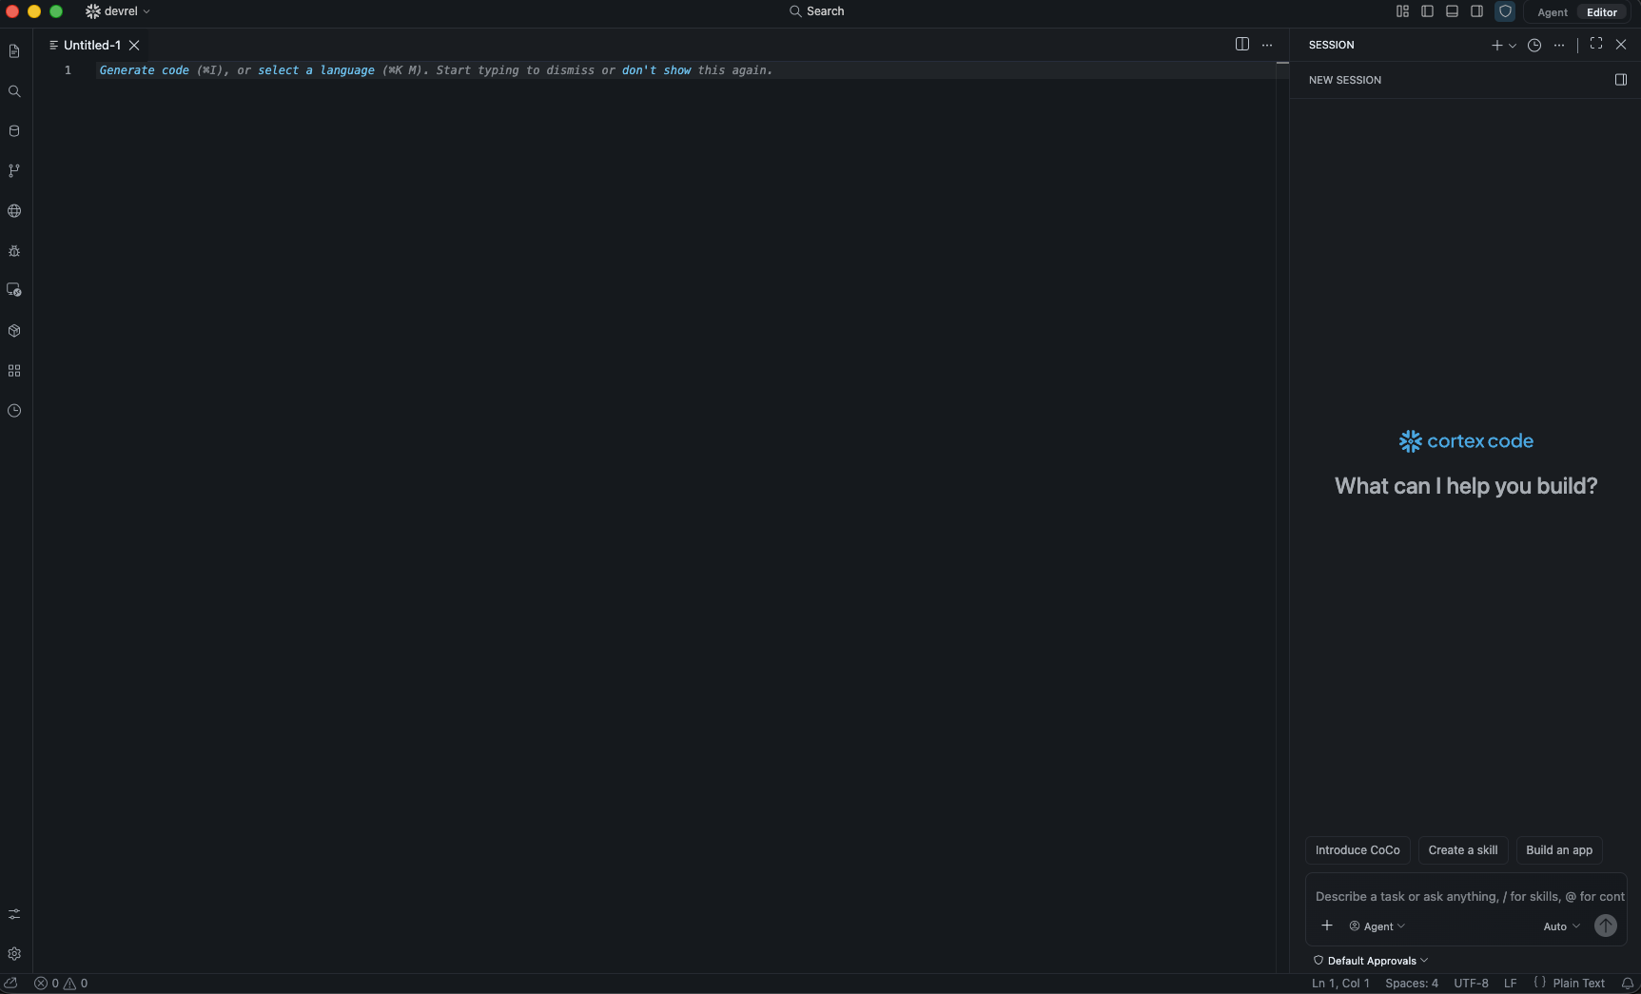This screenshot has height=994, width=1641.
Task: Open the clock history icon in sidebar
Action: 14,411
